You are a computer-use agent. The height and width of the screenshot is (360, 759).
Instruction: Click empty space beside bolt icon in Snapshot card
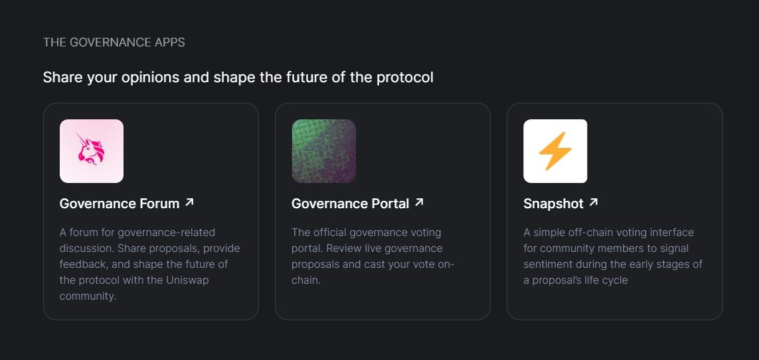(653, 150)
